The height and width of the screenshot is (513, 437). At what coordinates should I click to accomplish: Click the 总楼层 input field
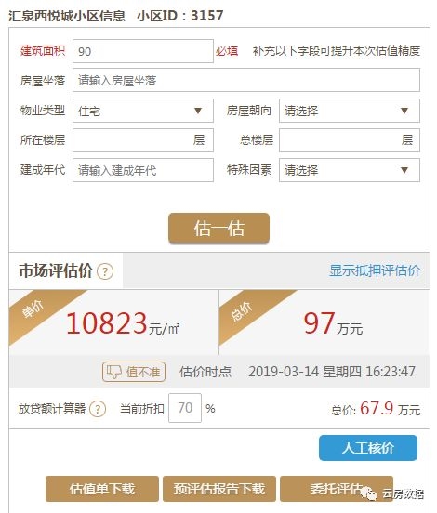tap(350, 140)
